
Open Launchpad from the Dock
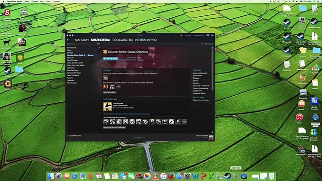click(59, 176)
